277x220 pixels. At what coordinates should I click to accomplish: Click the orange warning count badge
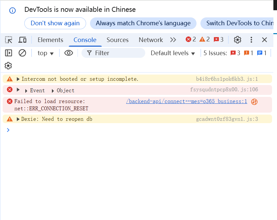pos(204,40)
